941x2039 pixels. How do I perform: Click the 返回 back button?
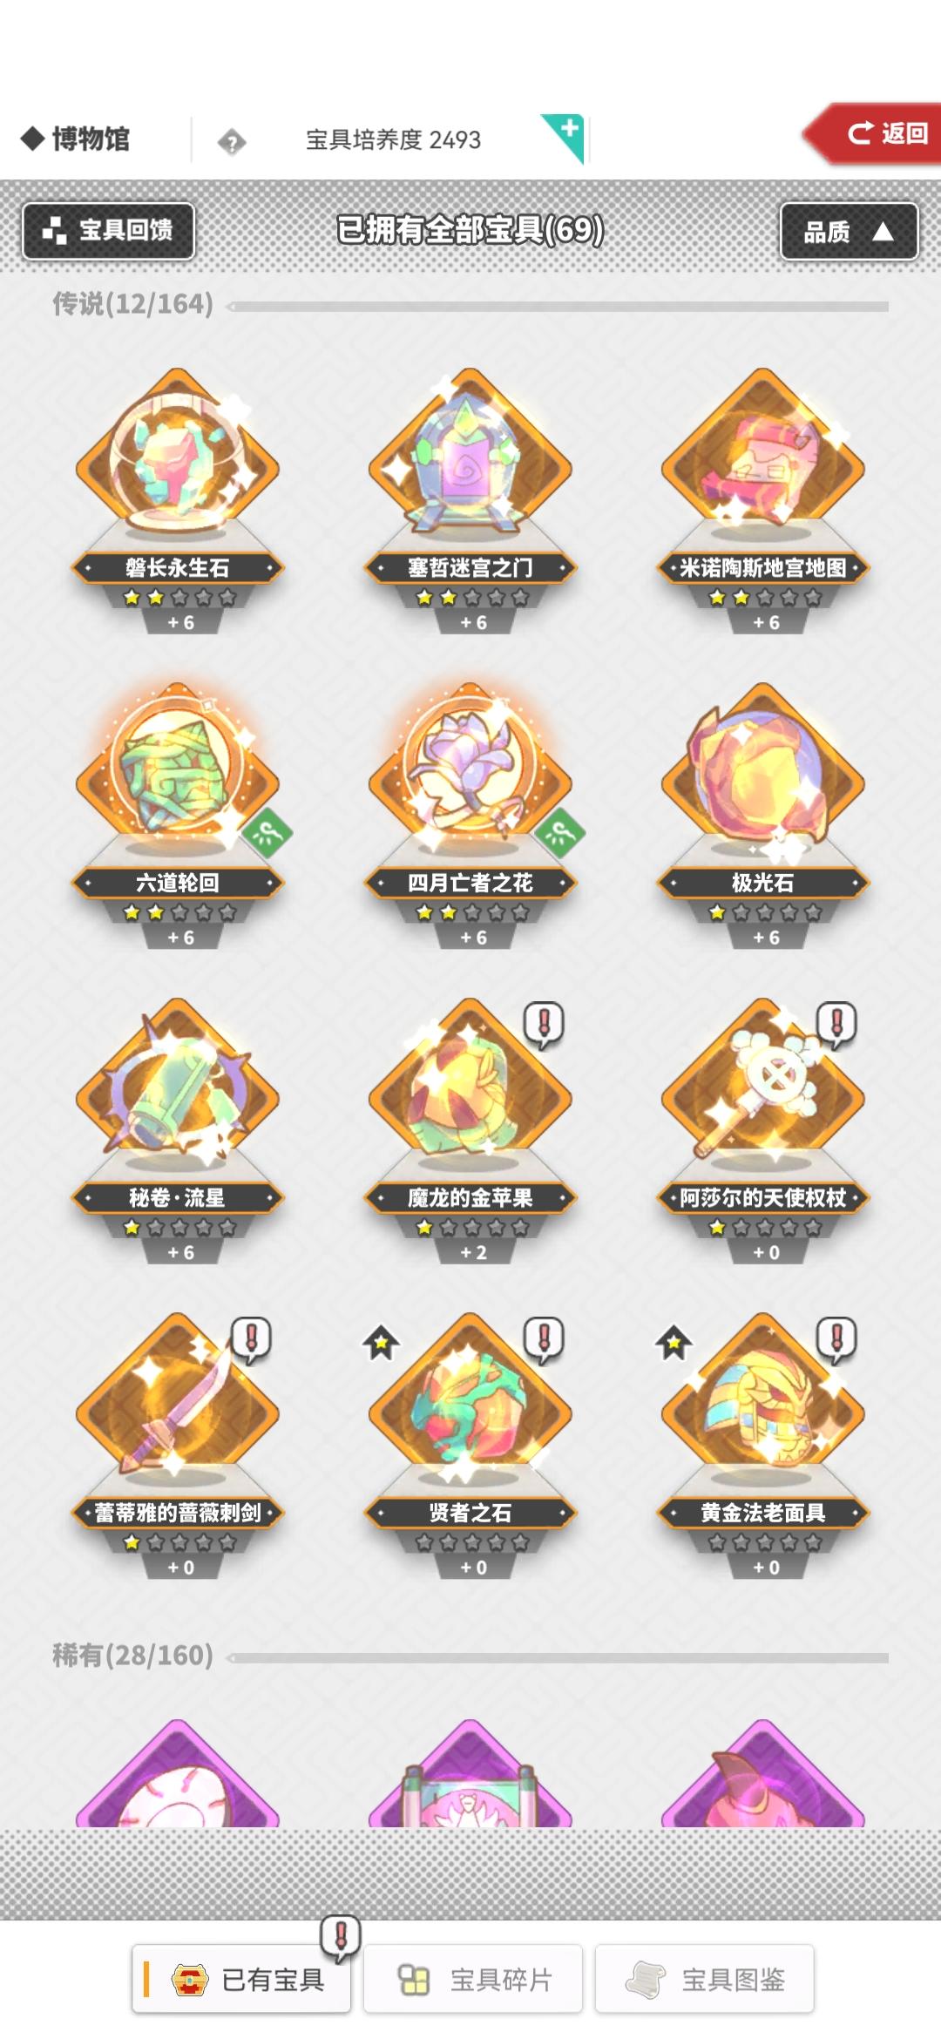[873, 133]
